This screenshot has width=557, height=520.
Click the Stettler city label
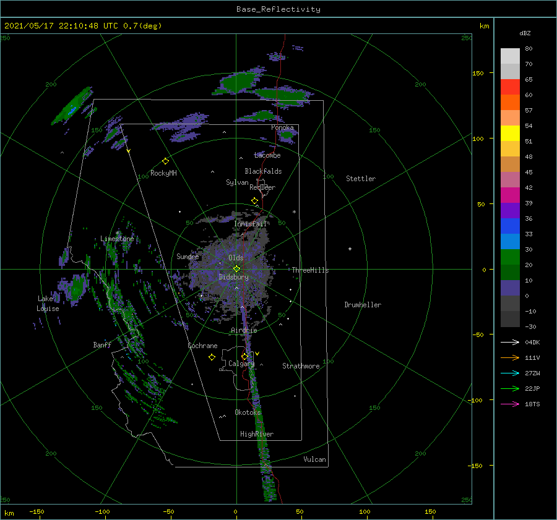coord(361,179)
